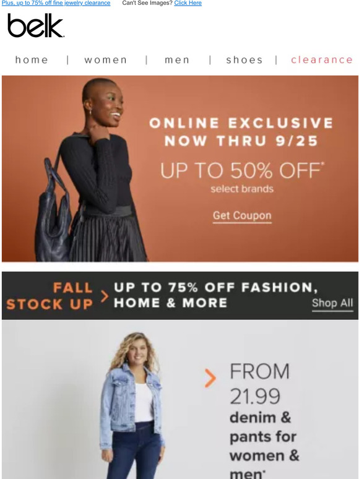
Task: Click the Online Exclusive Now Thru 9/25 headline
Action: [x=241, y=132]
